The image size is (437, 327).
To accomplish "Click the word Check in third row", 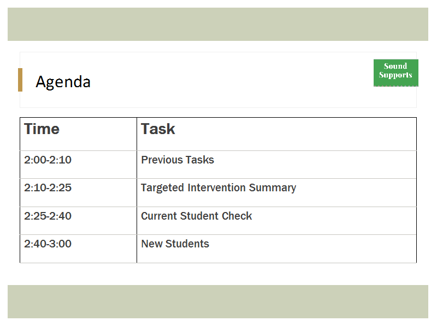I will pos(237,216).
